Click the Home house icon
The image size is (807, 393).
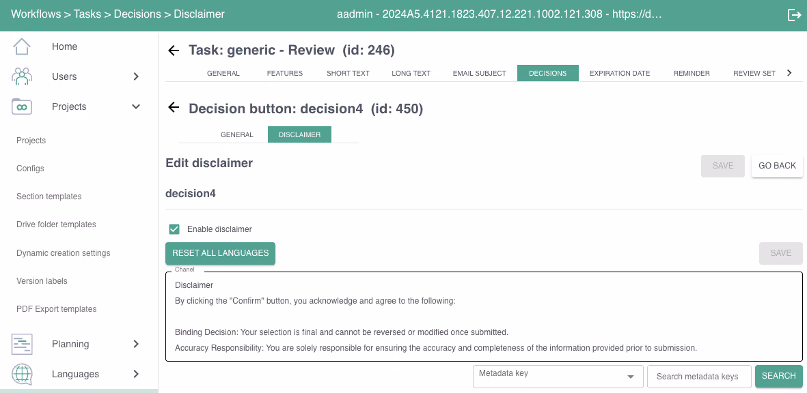[x=22, y=46]
